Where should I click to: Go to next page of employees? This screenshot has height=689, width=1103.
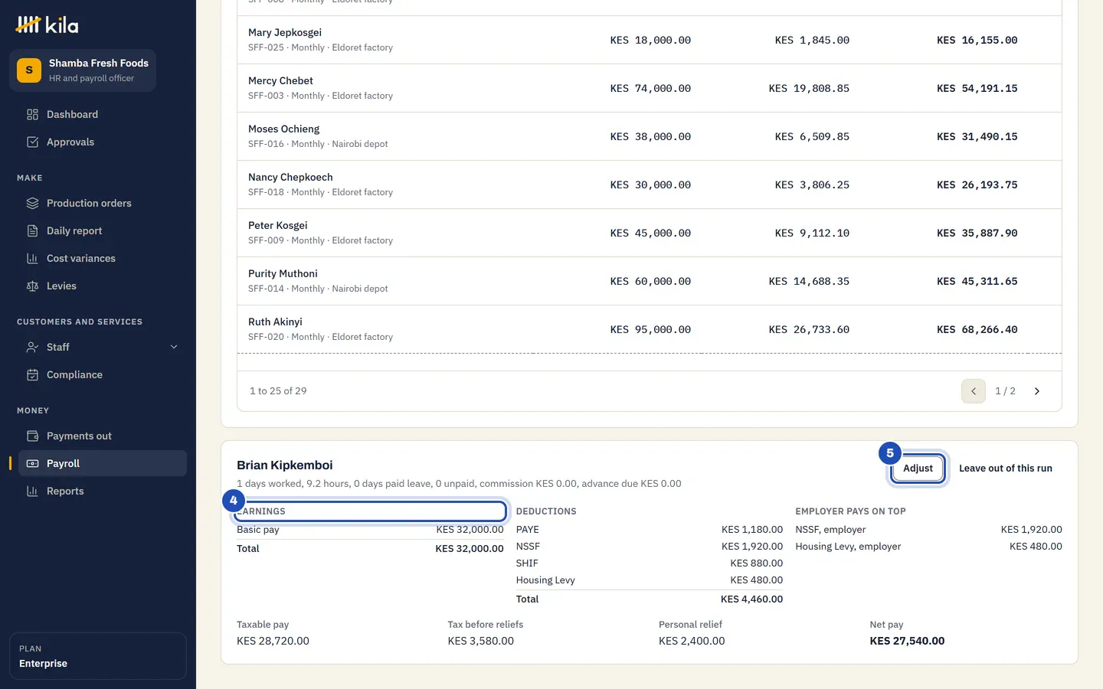1037,391
